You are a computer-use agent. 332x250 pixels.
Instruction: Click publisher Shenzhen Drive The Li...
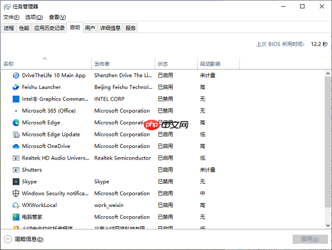point(123,76)
